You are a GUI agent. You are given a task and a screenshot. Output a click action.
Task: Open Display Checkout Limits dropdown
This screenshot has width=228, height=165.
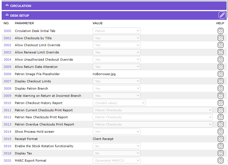(x=117, y=81)
